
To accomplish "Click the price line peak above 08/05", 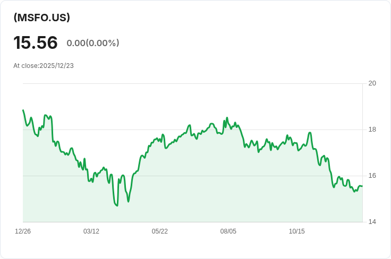I will tap(227, 118).
